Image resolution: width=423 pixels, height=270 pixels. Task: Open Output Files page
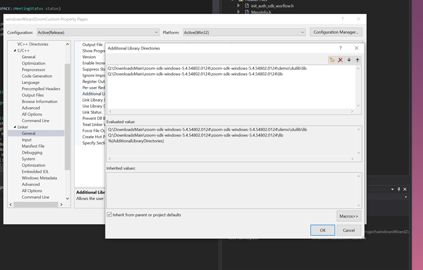click(32, 95)
